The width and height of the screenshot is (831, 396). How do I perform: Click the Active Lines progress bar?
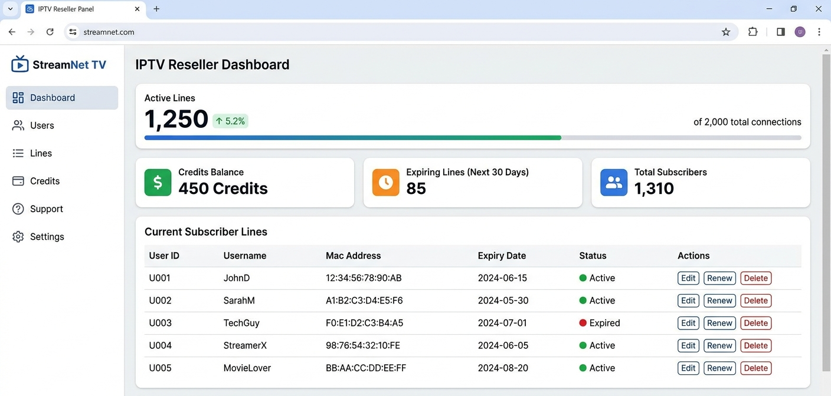473,138
